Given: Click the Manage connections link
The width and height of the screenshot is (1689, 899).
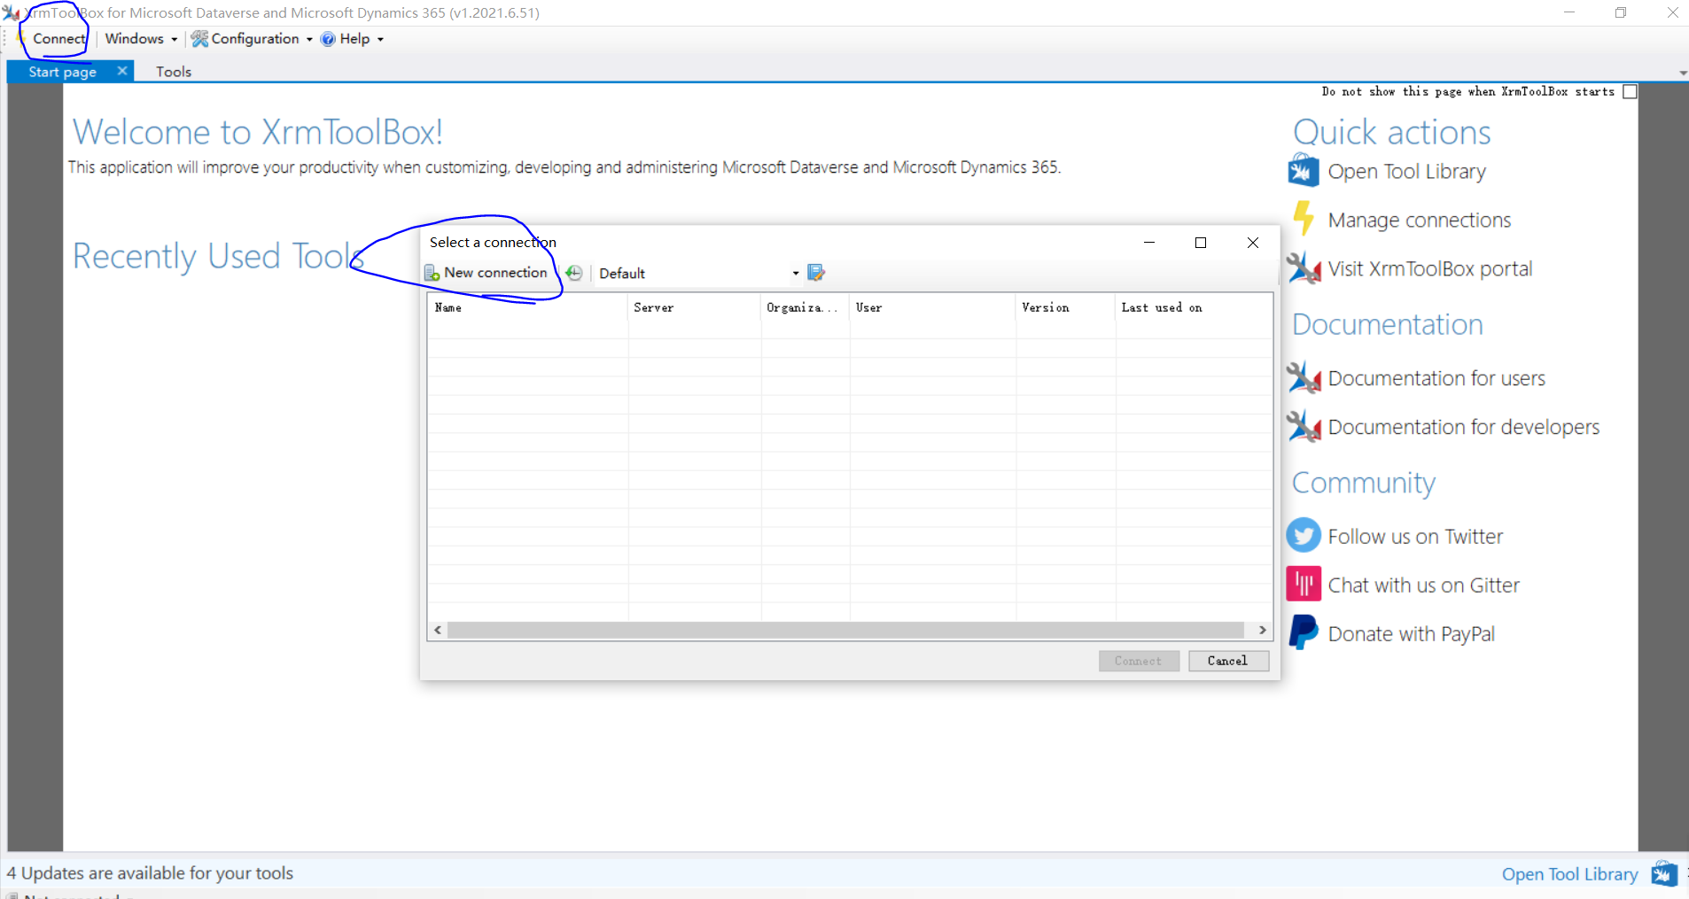Looking at the screenshot, I should [1419, 220].
